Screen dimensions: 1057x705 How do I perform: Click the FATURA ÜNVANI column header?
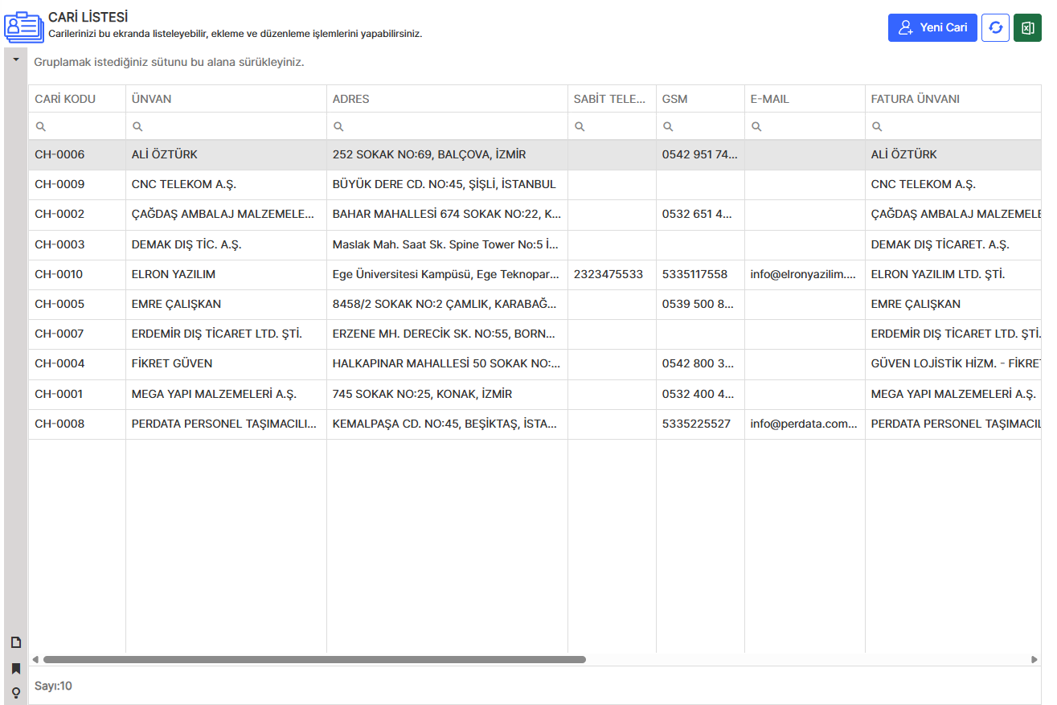tap(916, 99)
